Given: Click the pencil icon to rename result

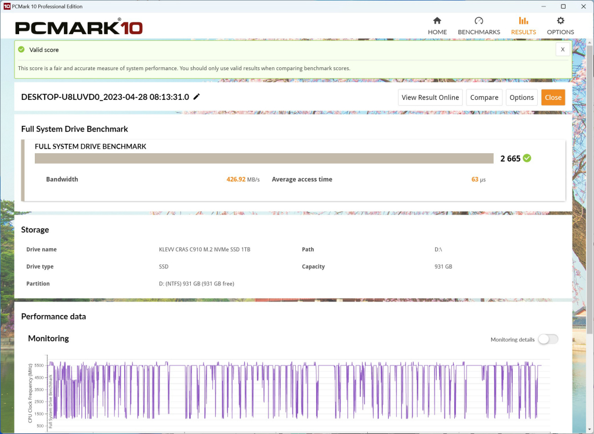Looking at the screenshot, I should (196, 97).
